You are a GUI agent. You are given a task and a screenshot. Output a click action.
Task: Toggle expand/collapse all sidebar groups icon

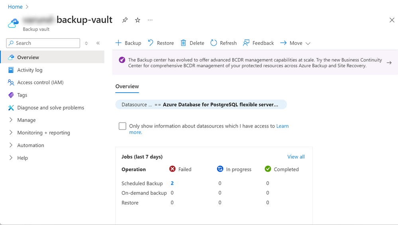(x=86, y=43)
